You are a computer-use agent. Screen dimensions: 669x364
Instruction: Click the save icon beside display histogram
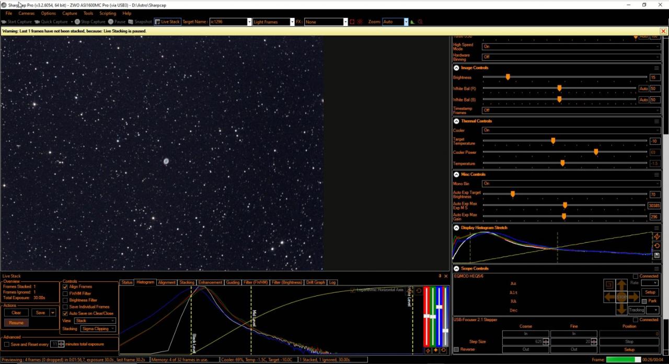pyautogui.click(x=657, y=255)
